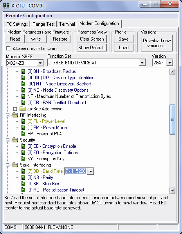Open the firmware Version dropdown
The width and height of the screenshot is (182, 234).
(169, 63)
